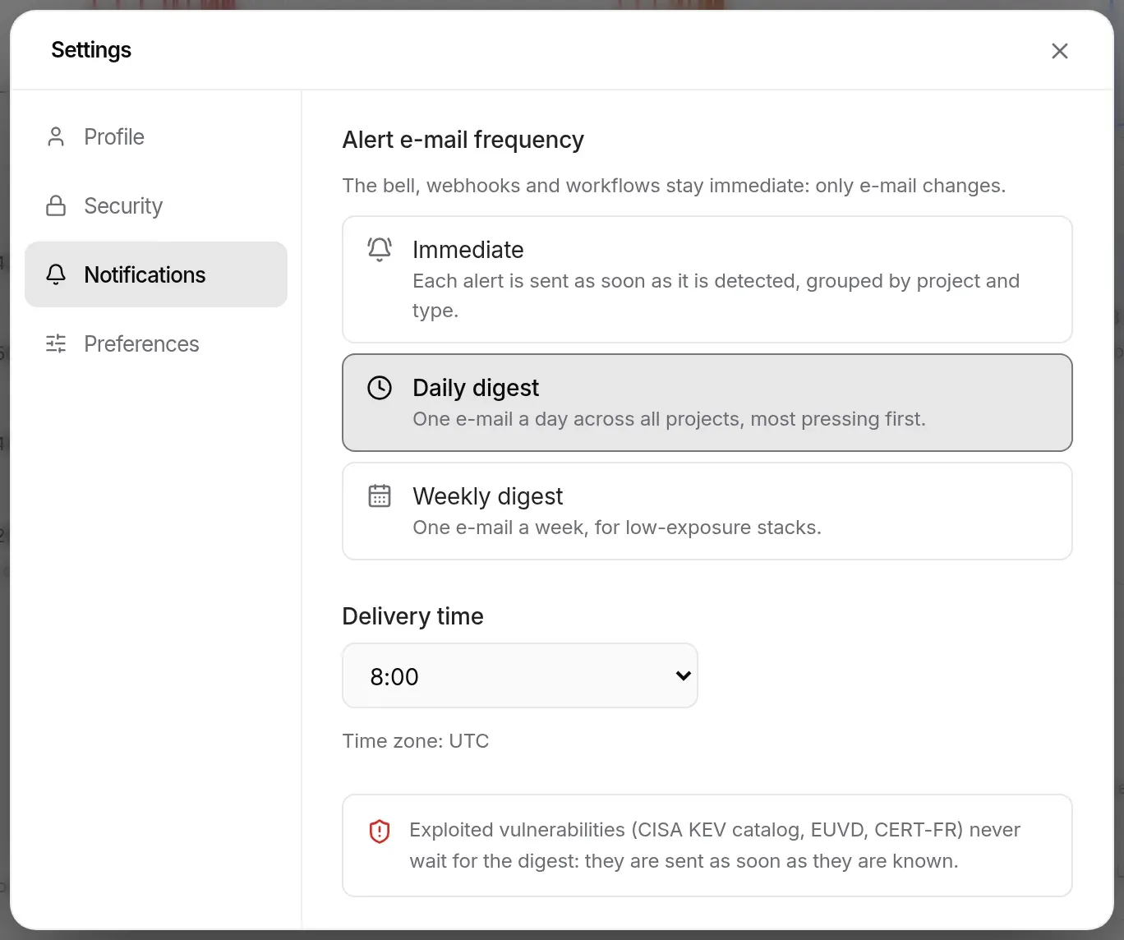Click the ringing bell icon beside Immediate
This screenshot has height=940, width=1124.
point(380,249)
